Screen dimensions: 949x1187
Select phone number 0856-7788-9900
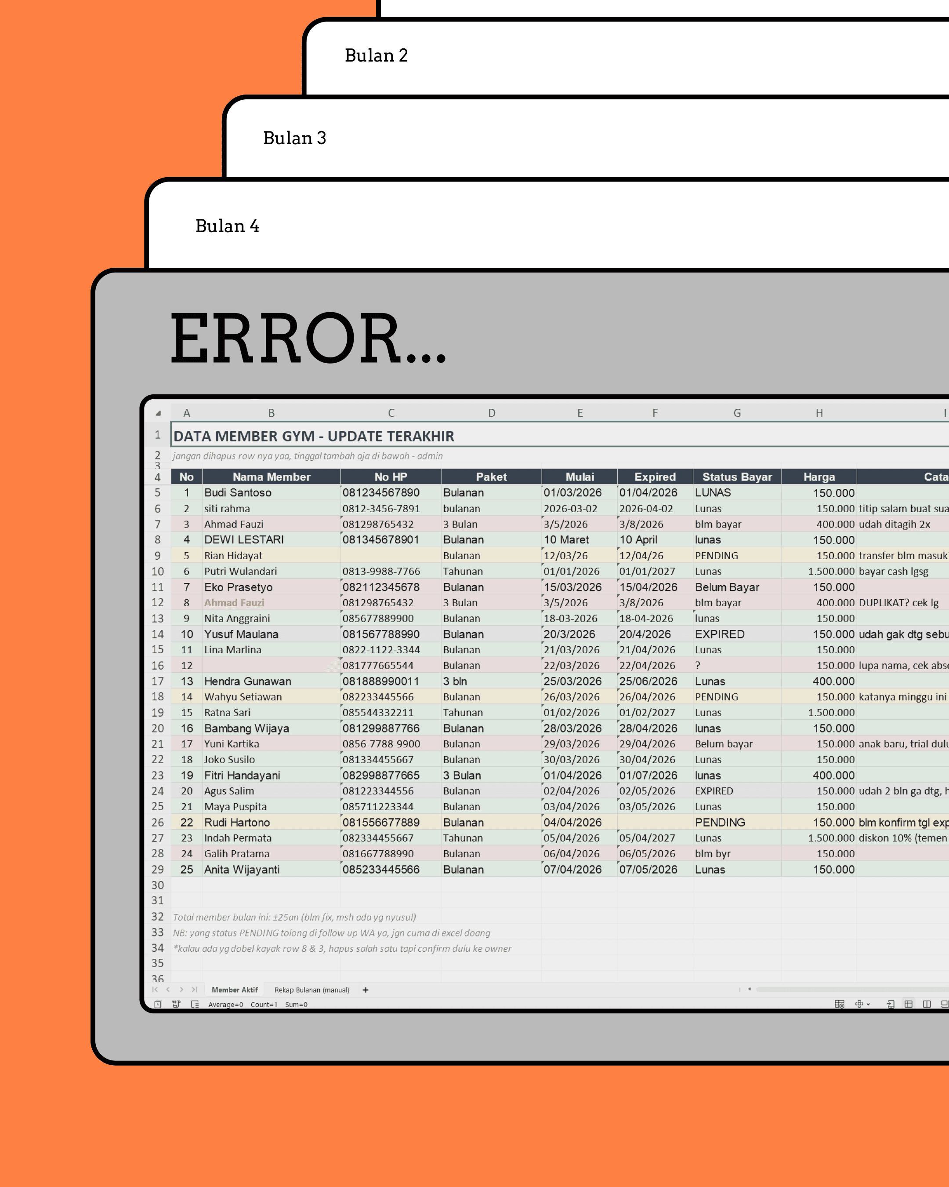391,744
